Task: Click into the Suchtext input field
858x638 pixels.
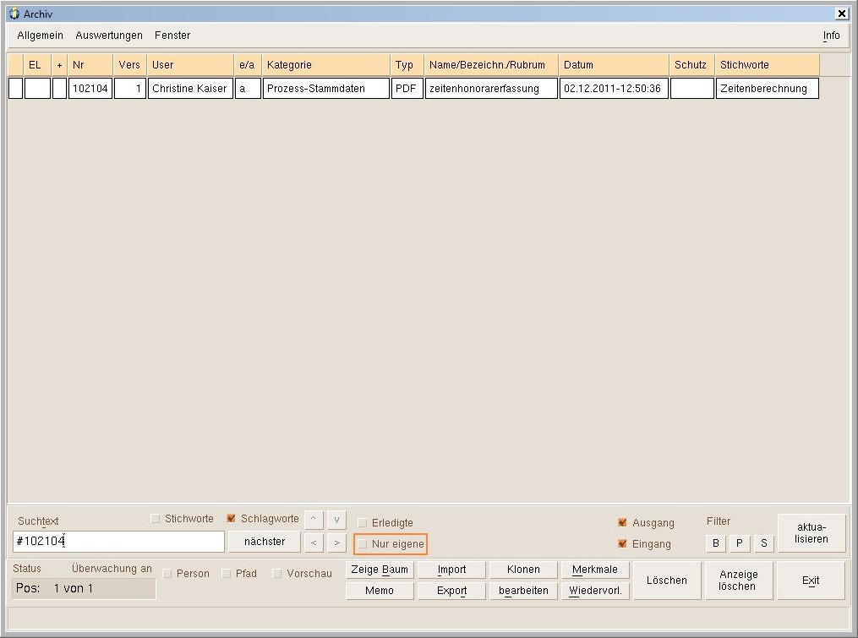Action: [118, 542]
